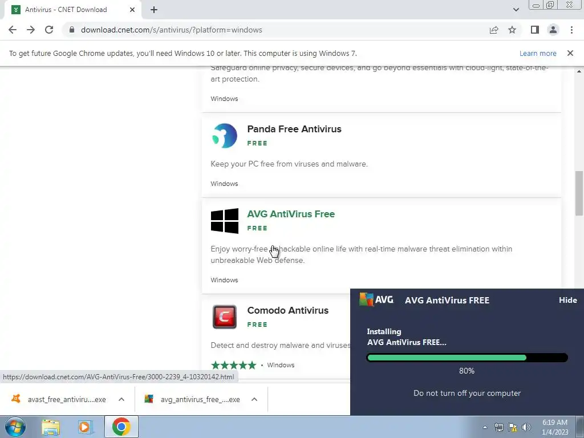Screen dimensions: 584x438
Task: Open the network tray icon
Action: coord(498,427)
